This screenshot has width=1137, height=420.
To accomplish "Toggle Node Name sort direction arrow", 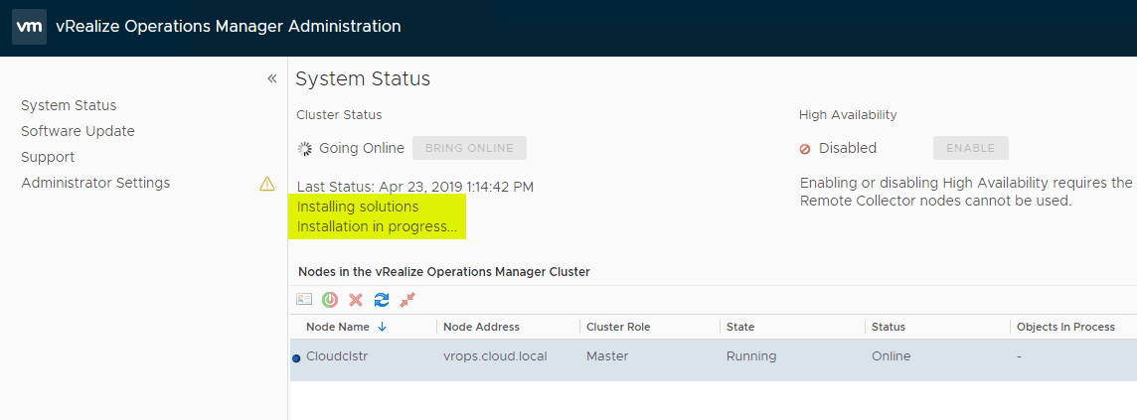I will [x=383, y=327].
